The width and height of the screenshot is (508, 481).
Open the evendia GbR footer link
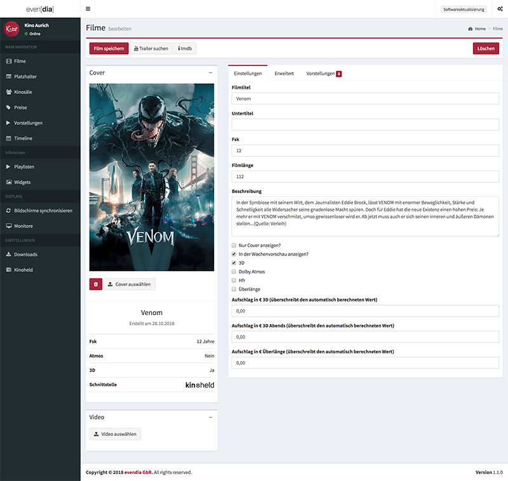138,472
